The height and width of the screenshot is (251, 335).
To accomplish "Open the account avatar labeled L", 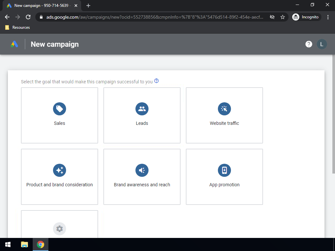I will click(x=322, y=44).
